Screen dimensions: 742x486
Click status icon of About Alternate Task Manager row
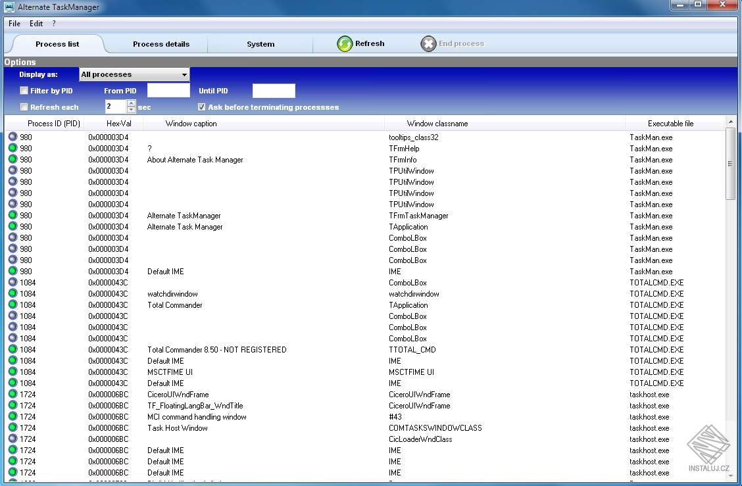(x=12, y=159)
